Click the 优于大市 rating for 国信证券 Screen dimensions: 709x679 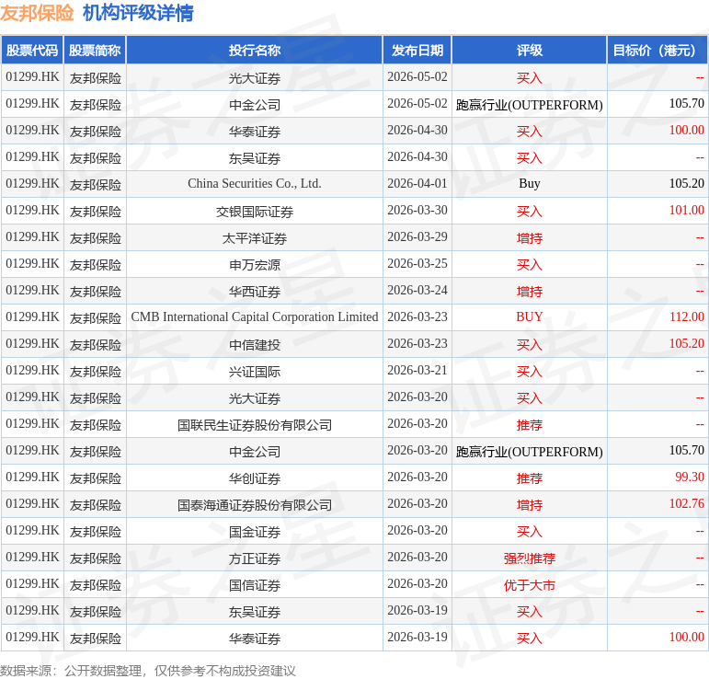pyautogui.click(x=530, y=585)
